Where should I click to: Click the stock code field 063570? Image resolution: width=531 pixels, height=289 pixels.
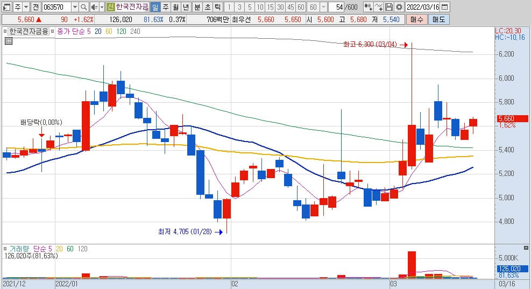(x=56, y=7)
